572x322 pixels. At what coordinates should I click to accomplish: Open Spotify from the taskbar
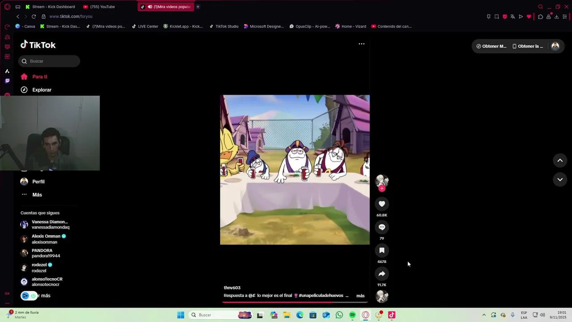coord(352,315)
